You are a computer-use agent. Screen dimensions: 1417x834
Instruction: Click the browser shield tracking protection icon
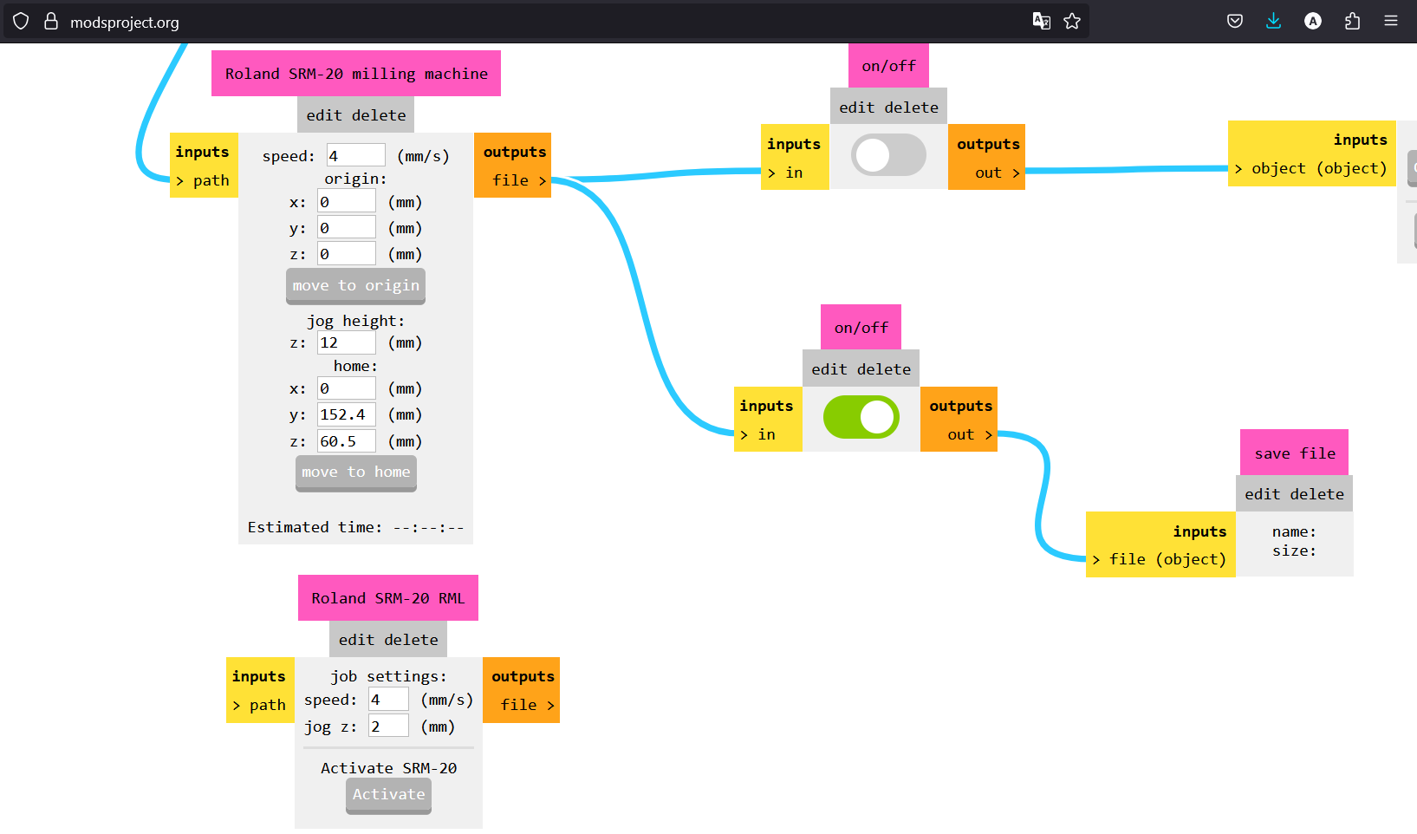[x=21, y=21]
